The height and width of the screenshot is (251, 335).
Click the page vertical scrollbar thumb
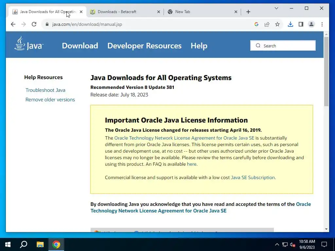point(326,71)
